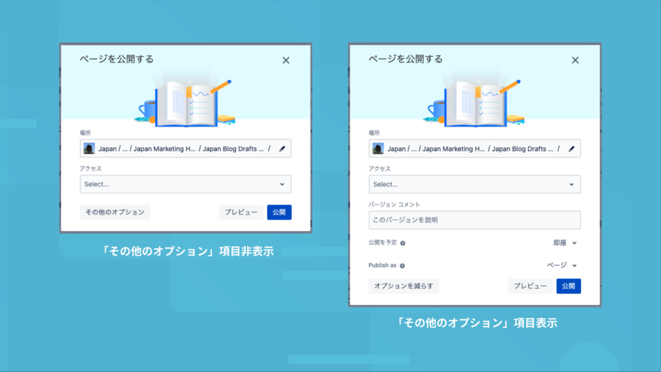Image resolution: width=661 pixels, height=372 pixels.
Task: Open アクセス Select dropdown in left dialog
Action: pyautogui.click(x=185, y=184)
